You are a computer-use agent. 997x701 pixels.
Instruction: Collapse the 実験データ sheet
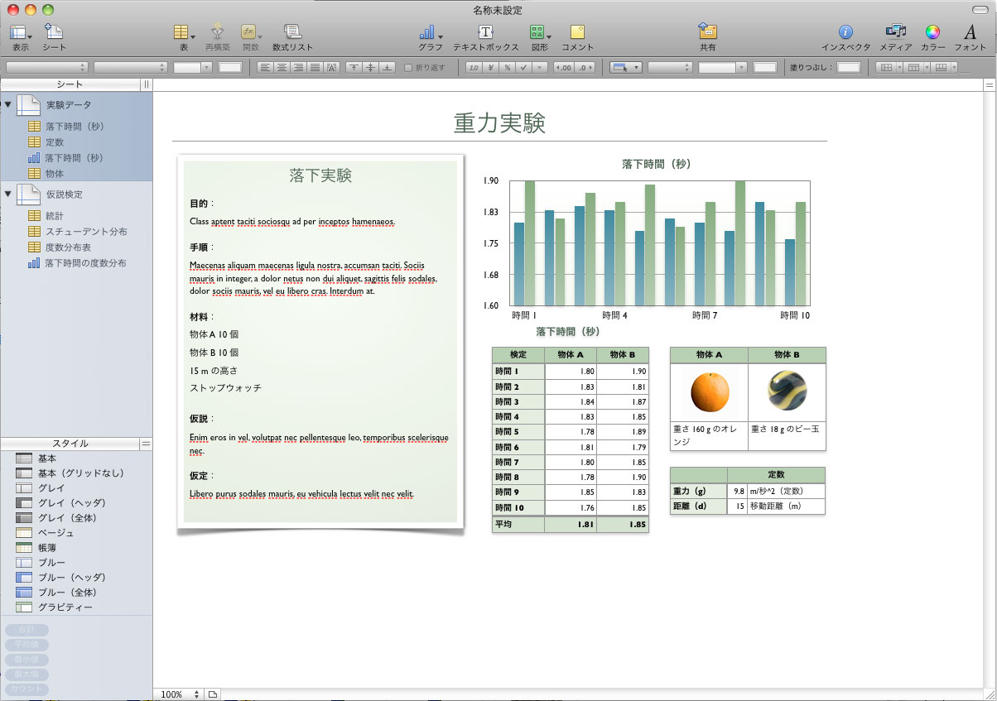coord(7,105)
